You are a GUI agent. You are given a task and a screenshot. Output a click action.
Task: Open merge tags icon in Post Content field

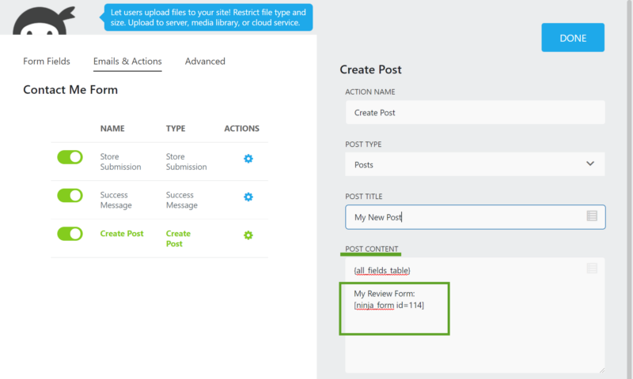pyautogui.click(x=592, y=269)
